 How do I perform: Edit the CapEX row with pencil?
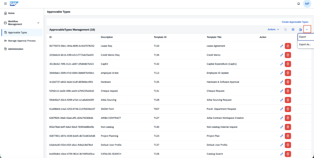pyautogui.click(x=281, y=64)
